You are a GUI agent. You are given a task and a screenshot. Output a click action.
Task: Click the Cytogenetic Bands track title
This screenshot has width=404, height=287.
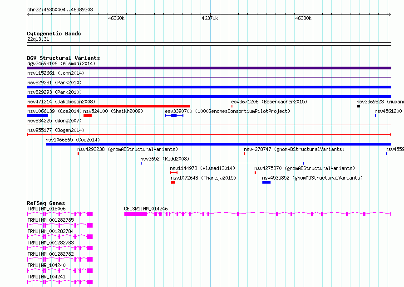click(54, 34)
